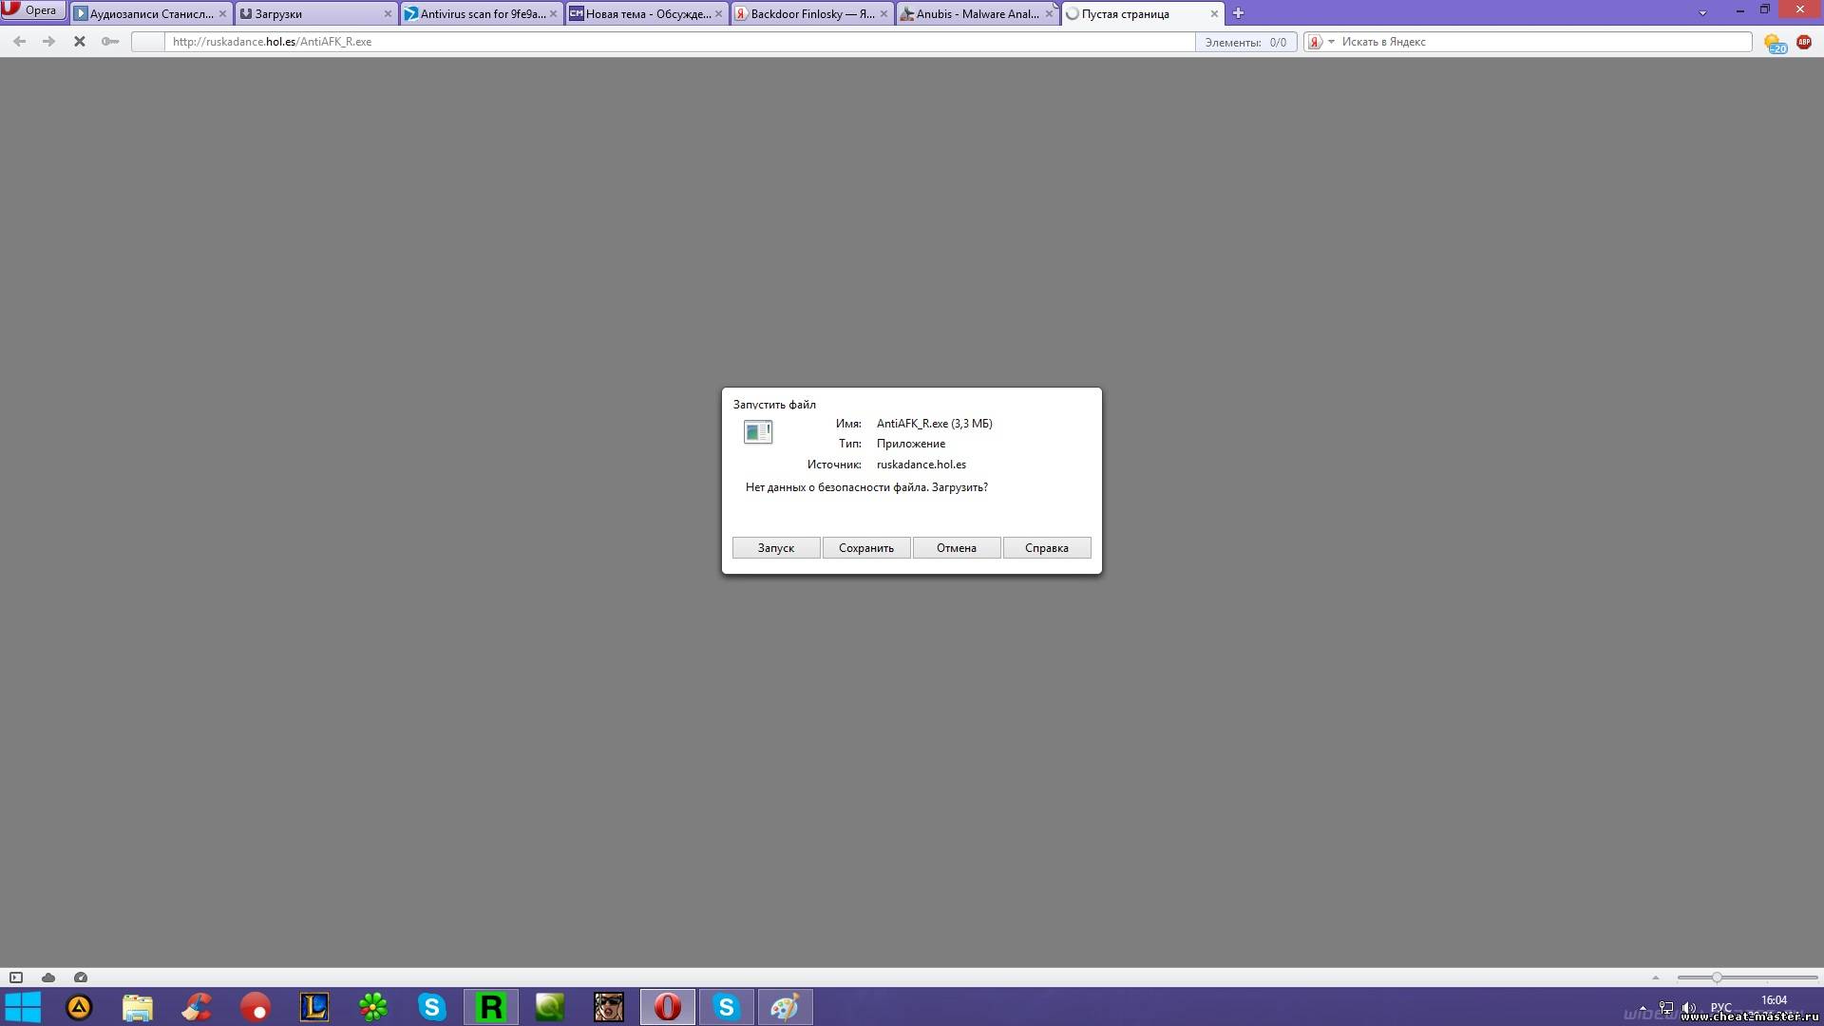Open the Opera main menu
1824x1026 pixels.
pos(32,10)
